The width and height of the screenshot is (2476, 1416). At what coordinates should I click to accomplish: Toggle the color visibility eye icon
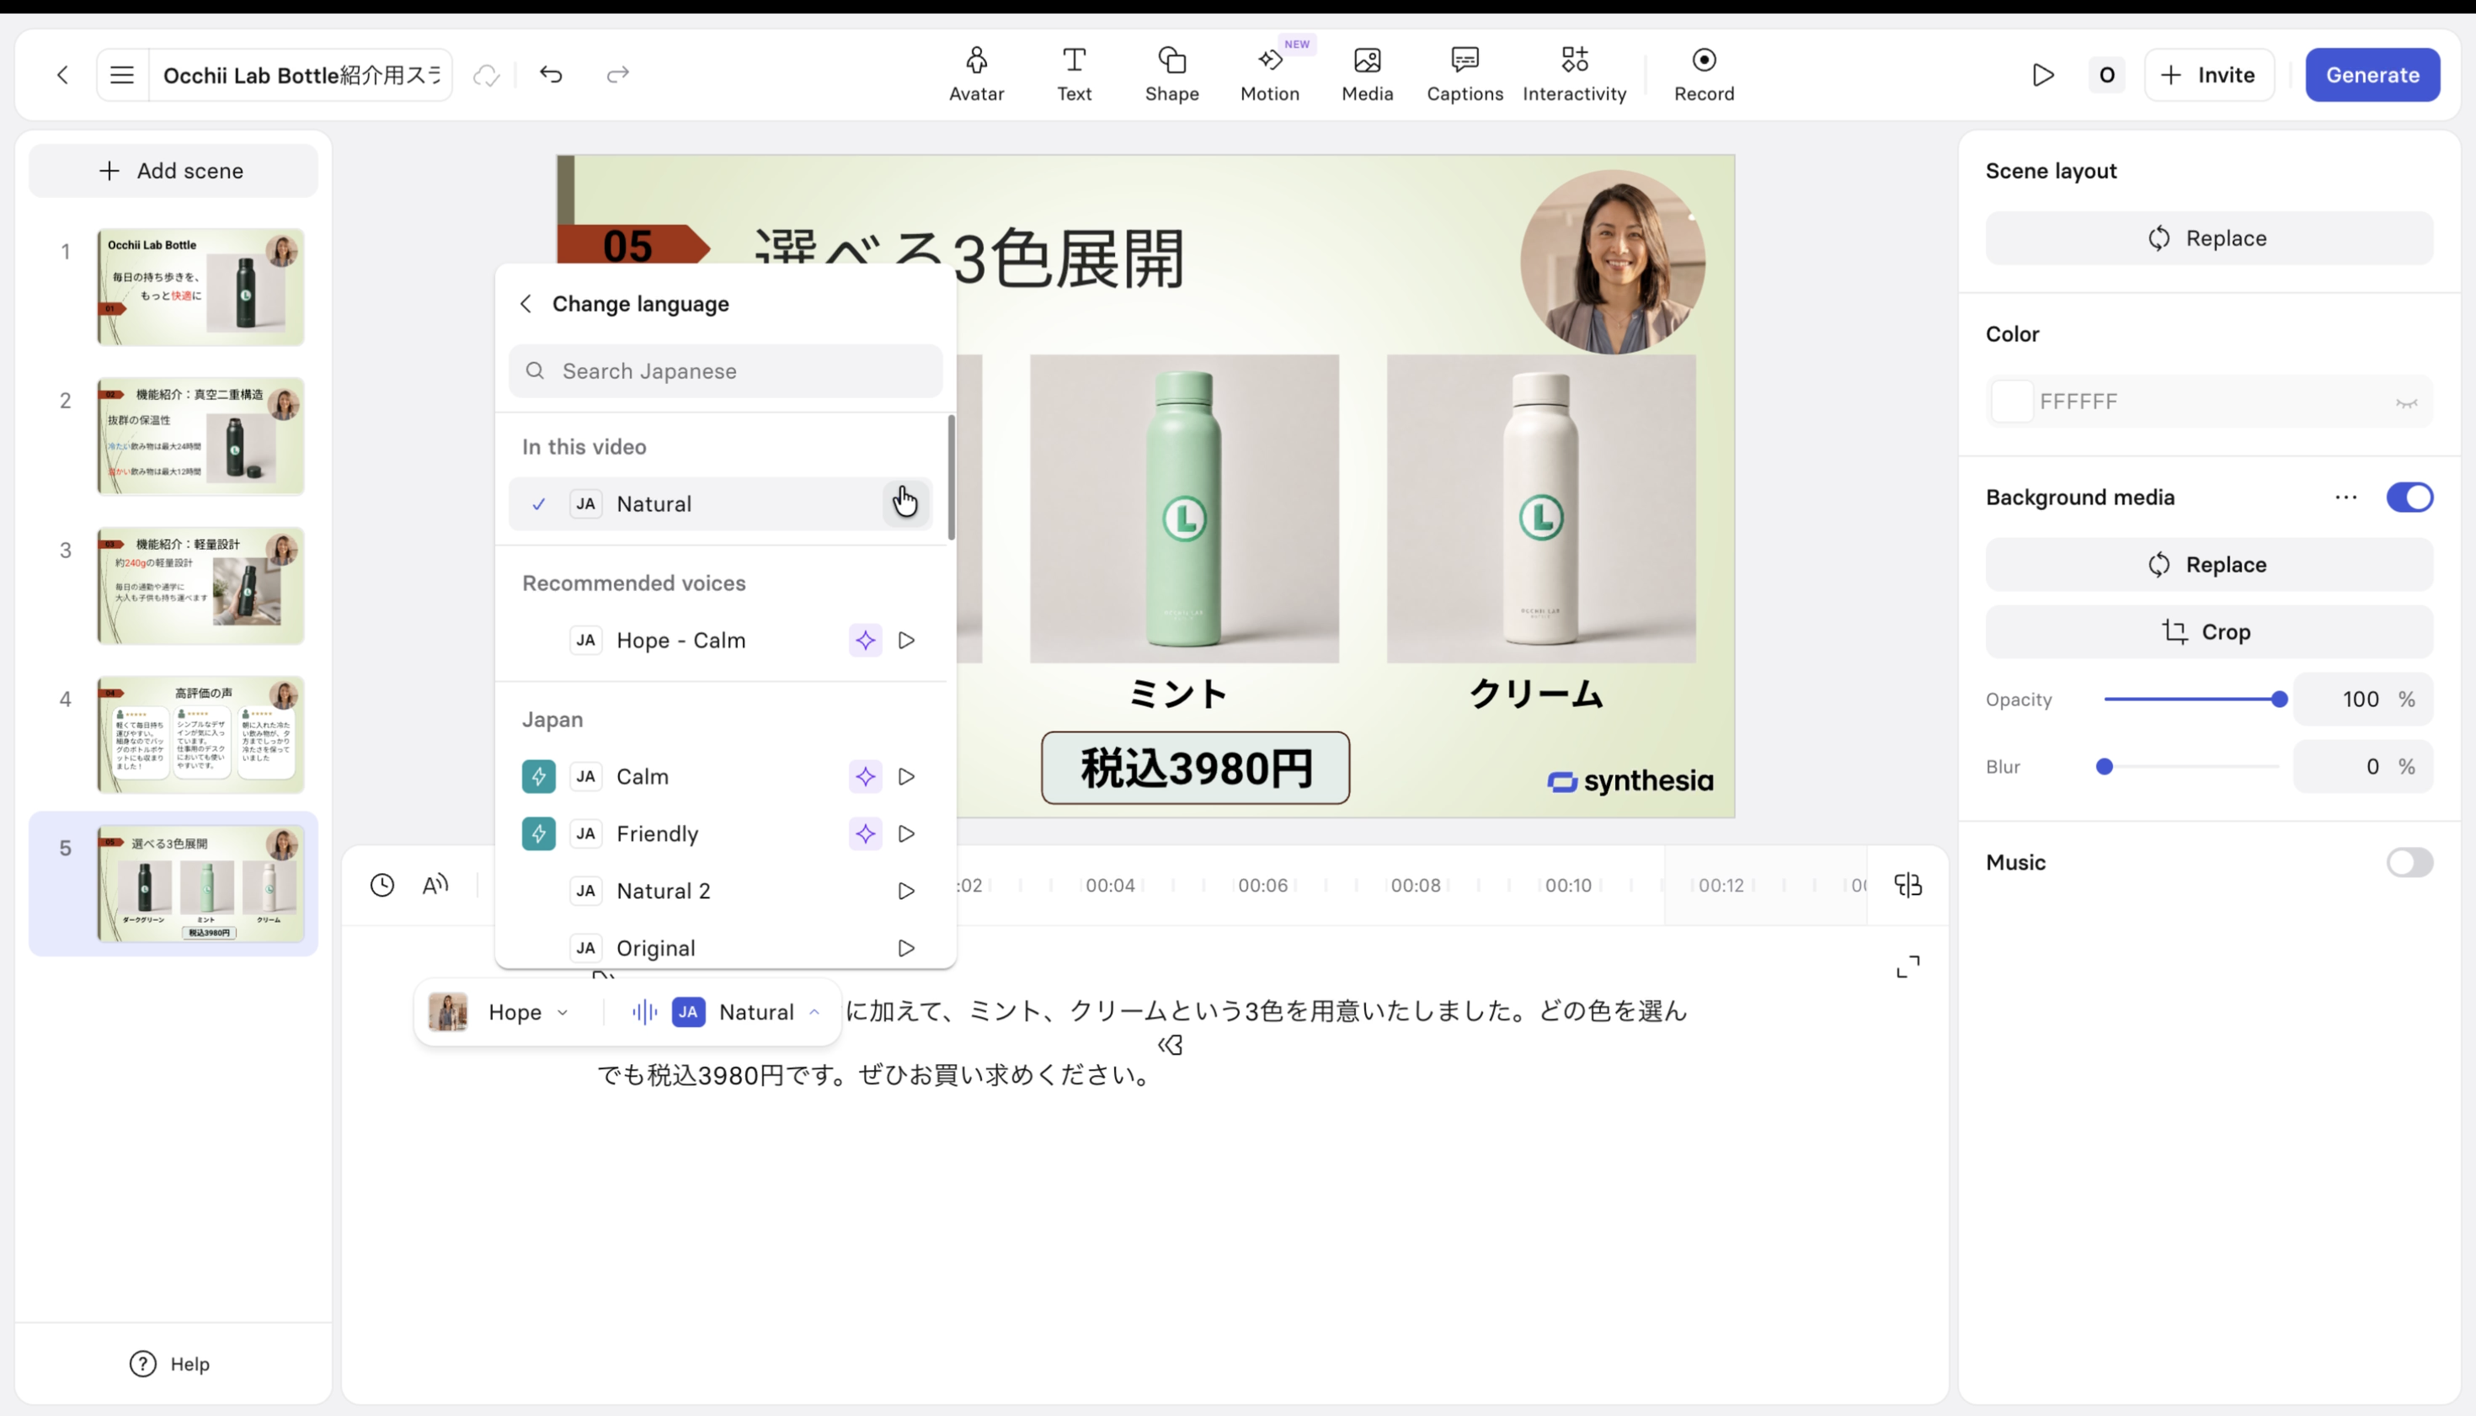coord(2406,402)
